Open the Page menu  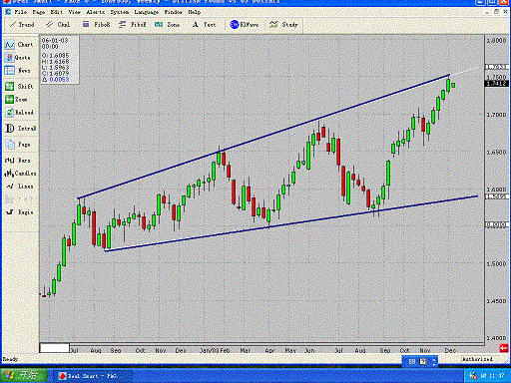tap(39, 12)
